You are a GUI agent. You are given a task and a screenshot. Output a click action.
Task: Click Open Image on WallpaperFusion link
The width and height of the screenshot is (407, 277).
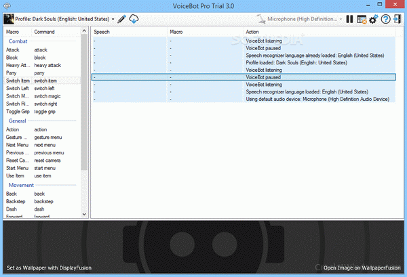pyautogui.click(x=362, y=268)
